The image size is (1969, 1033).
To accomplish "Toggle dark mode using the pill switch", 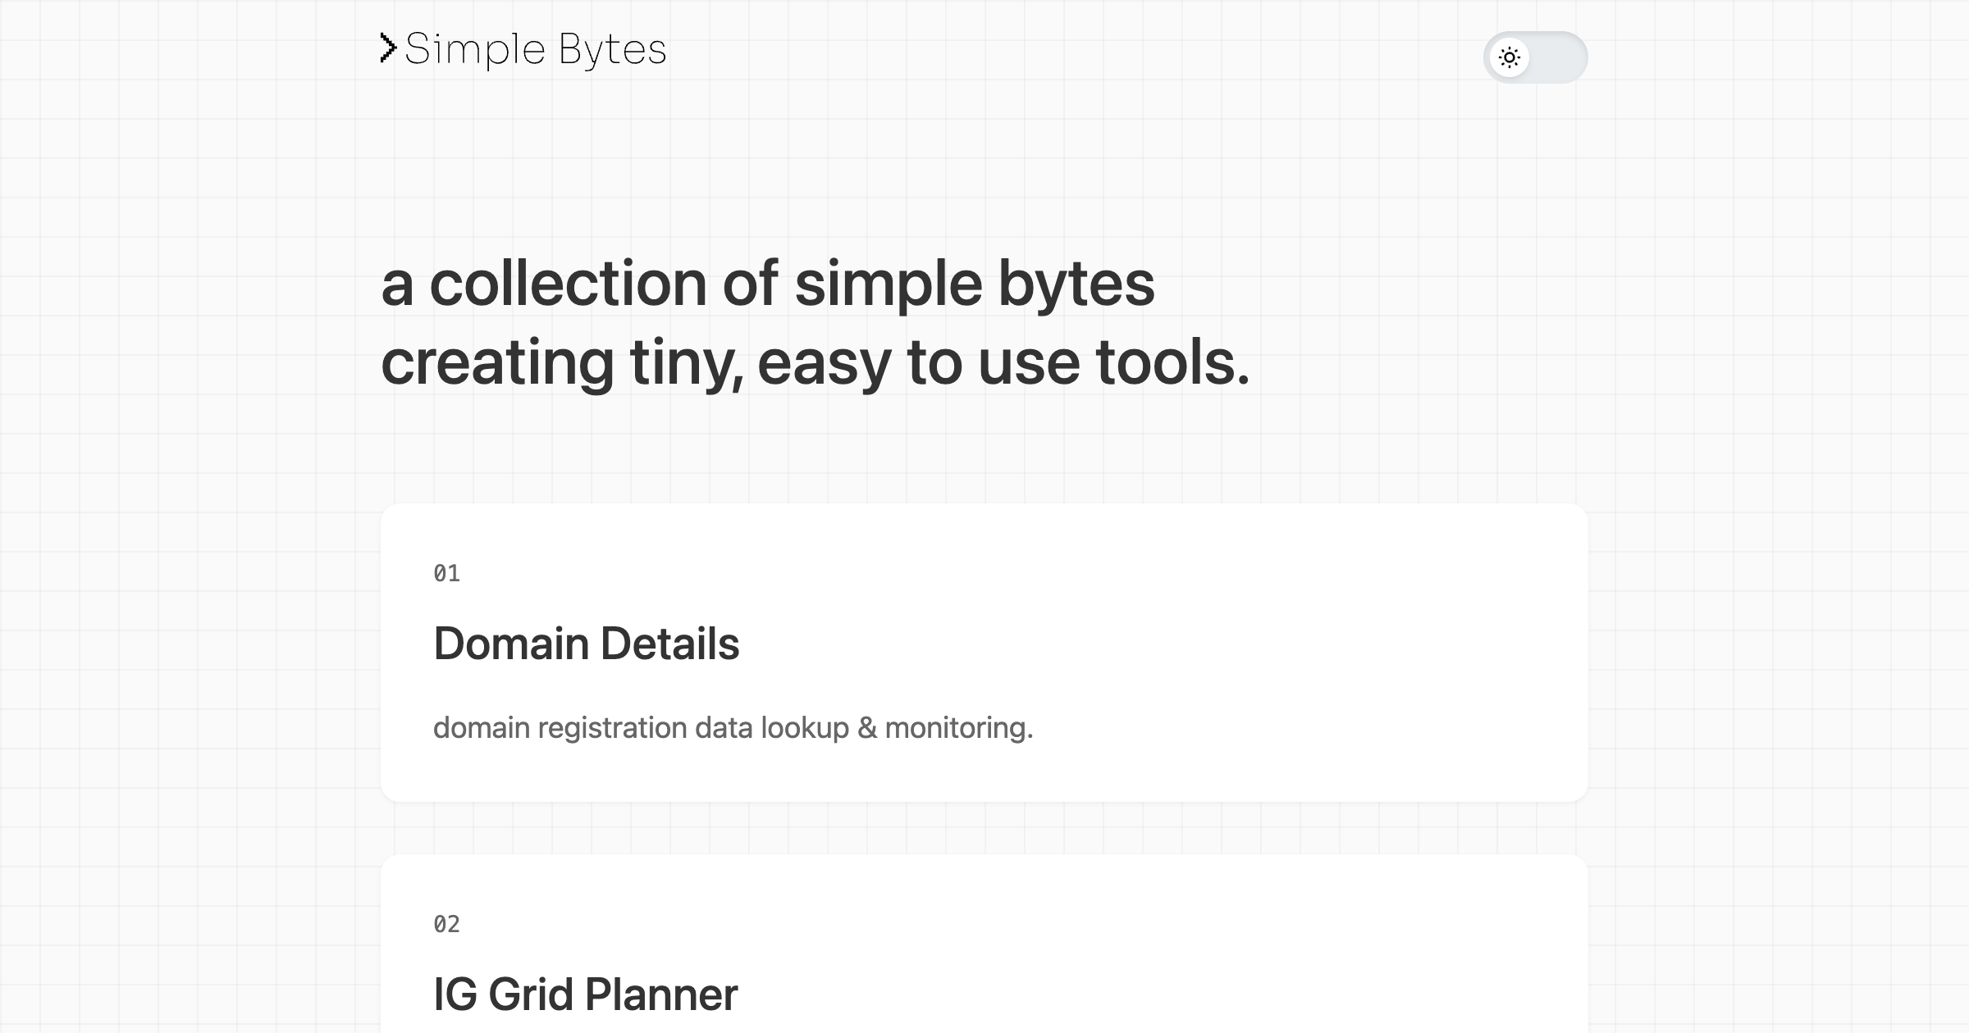I will pos(1536,57).
